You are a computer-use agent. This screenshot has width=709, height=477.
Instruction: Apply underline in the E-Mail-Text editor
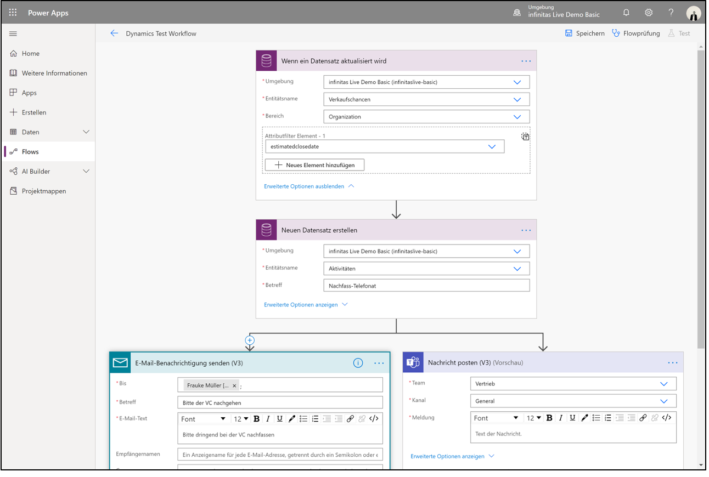tap(279, 419)
